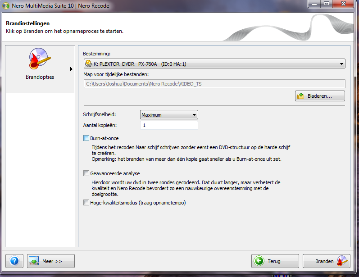Click the drive icon in Bestemming dropdown
This screenshot has width=359, height=277.
coord(89,64)
